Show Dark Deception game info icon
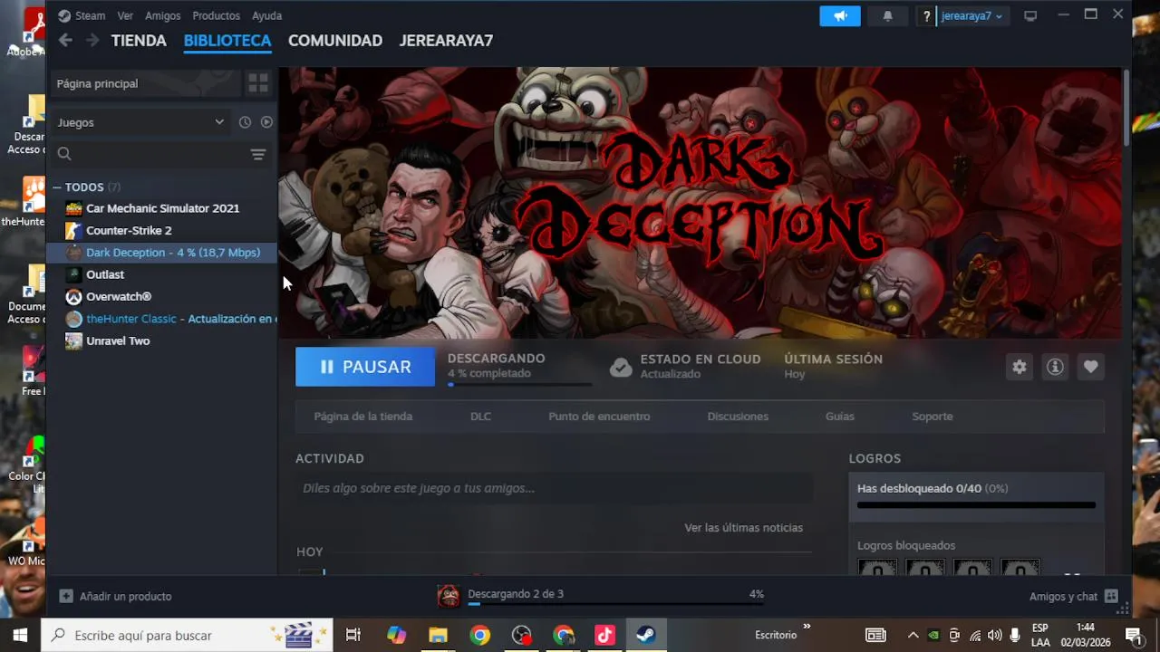This screenshot has width=1160, height=652. pyautogui.click(x=1055, y=367)
